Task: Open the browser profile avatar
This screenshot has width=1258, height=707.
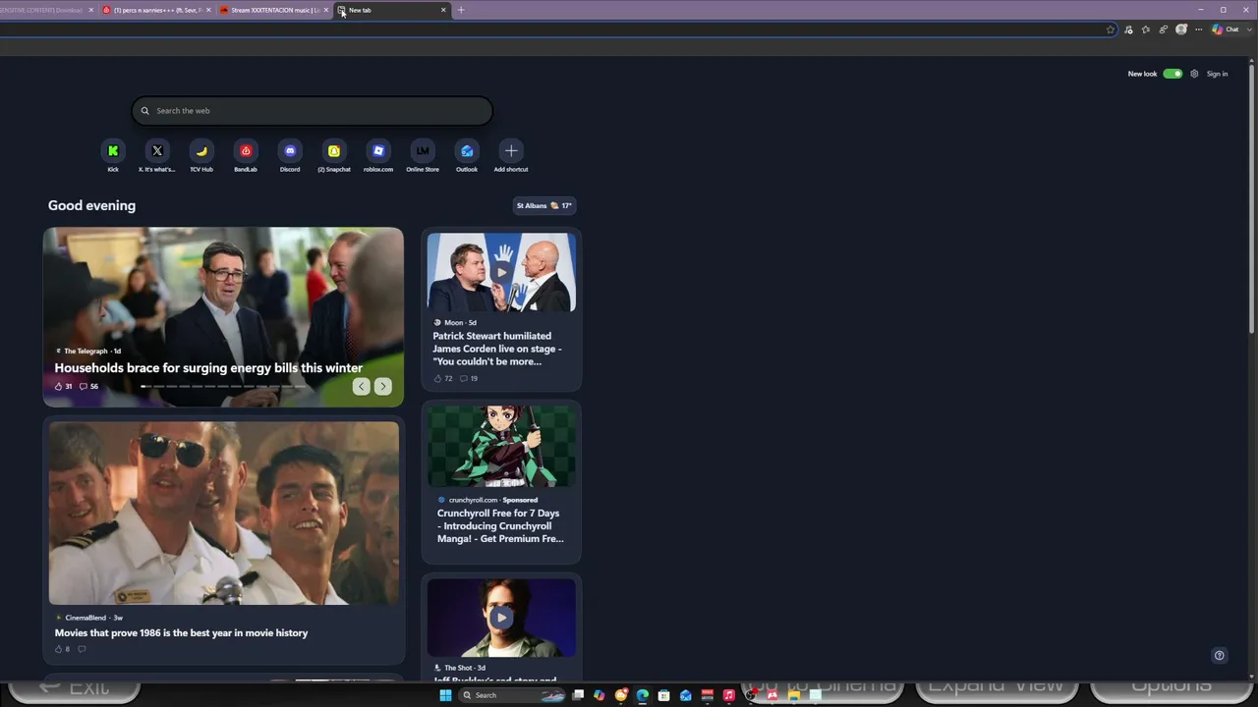Action: point(1181,29)
